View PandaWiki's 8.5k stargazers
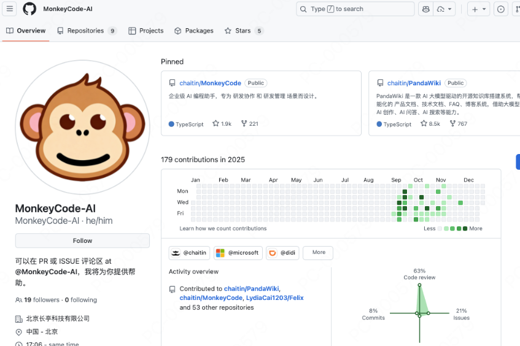This screenshot has width=520, height=346. point(430,124)
